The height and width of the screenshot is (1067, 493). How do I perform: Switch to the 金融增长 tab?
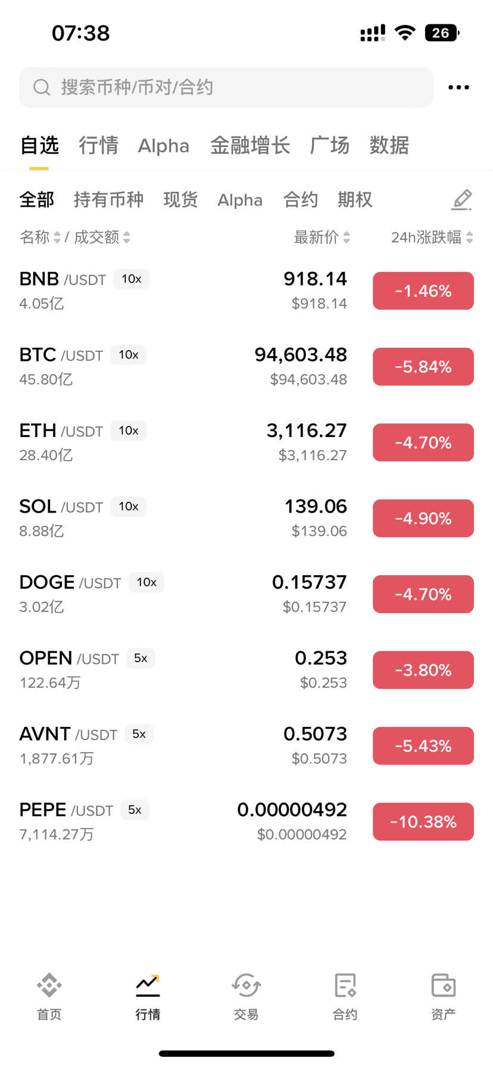[250, 146]
